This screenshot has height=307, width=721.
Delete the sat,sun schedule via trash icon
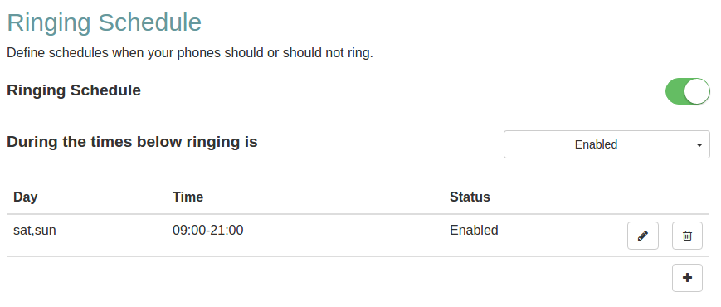[x=687, y=236]
